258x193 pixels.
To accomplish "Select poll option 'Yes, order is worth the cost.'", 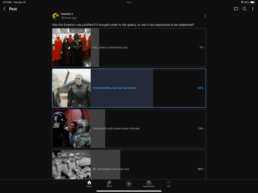I will tap(129, 48).
